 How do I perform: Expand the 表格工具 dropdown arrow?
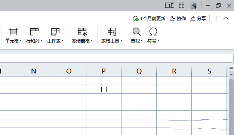point(121,41)
